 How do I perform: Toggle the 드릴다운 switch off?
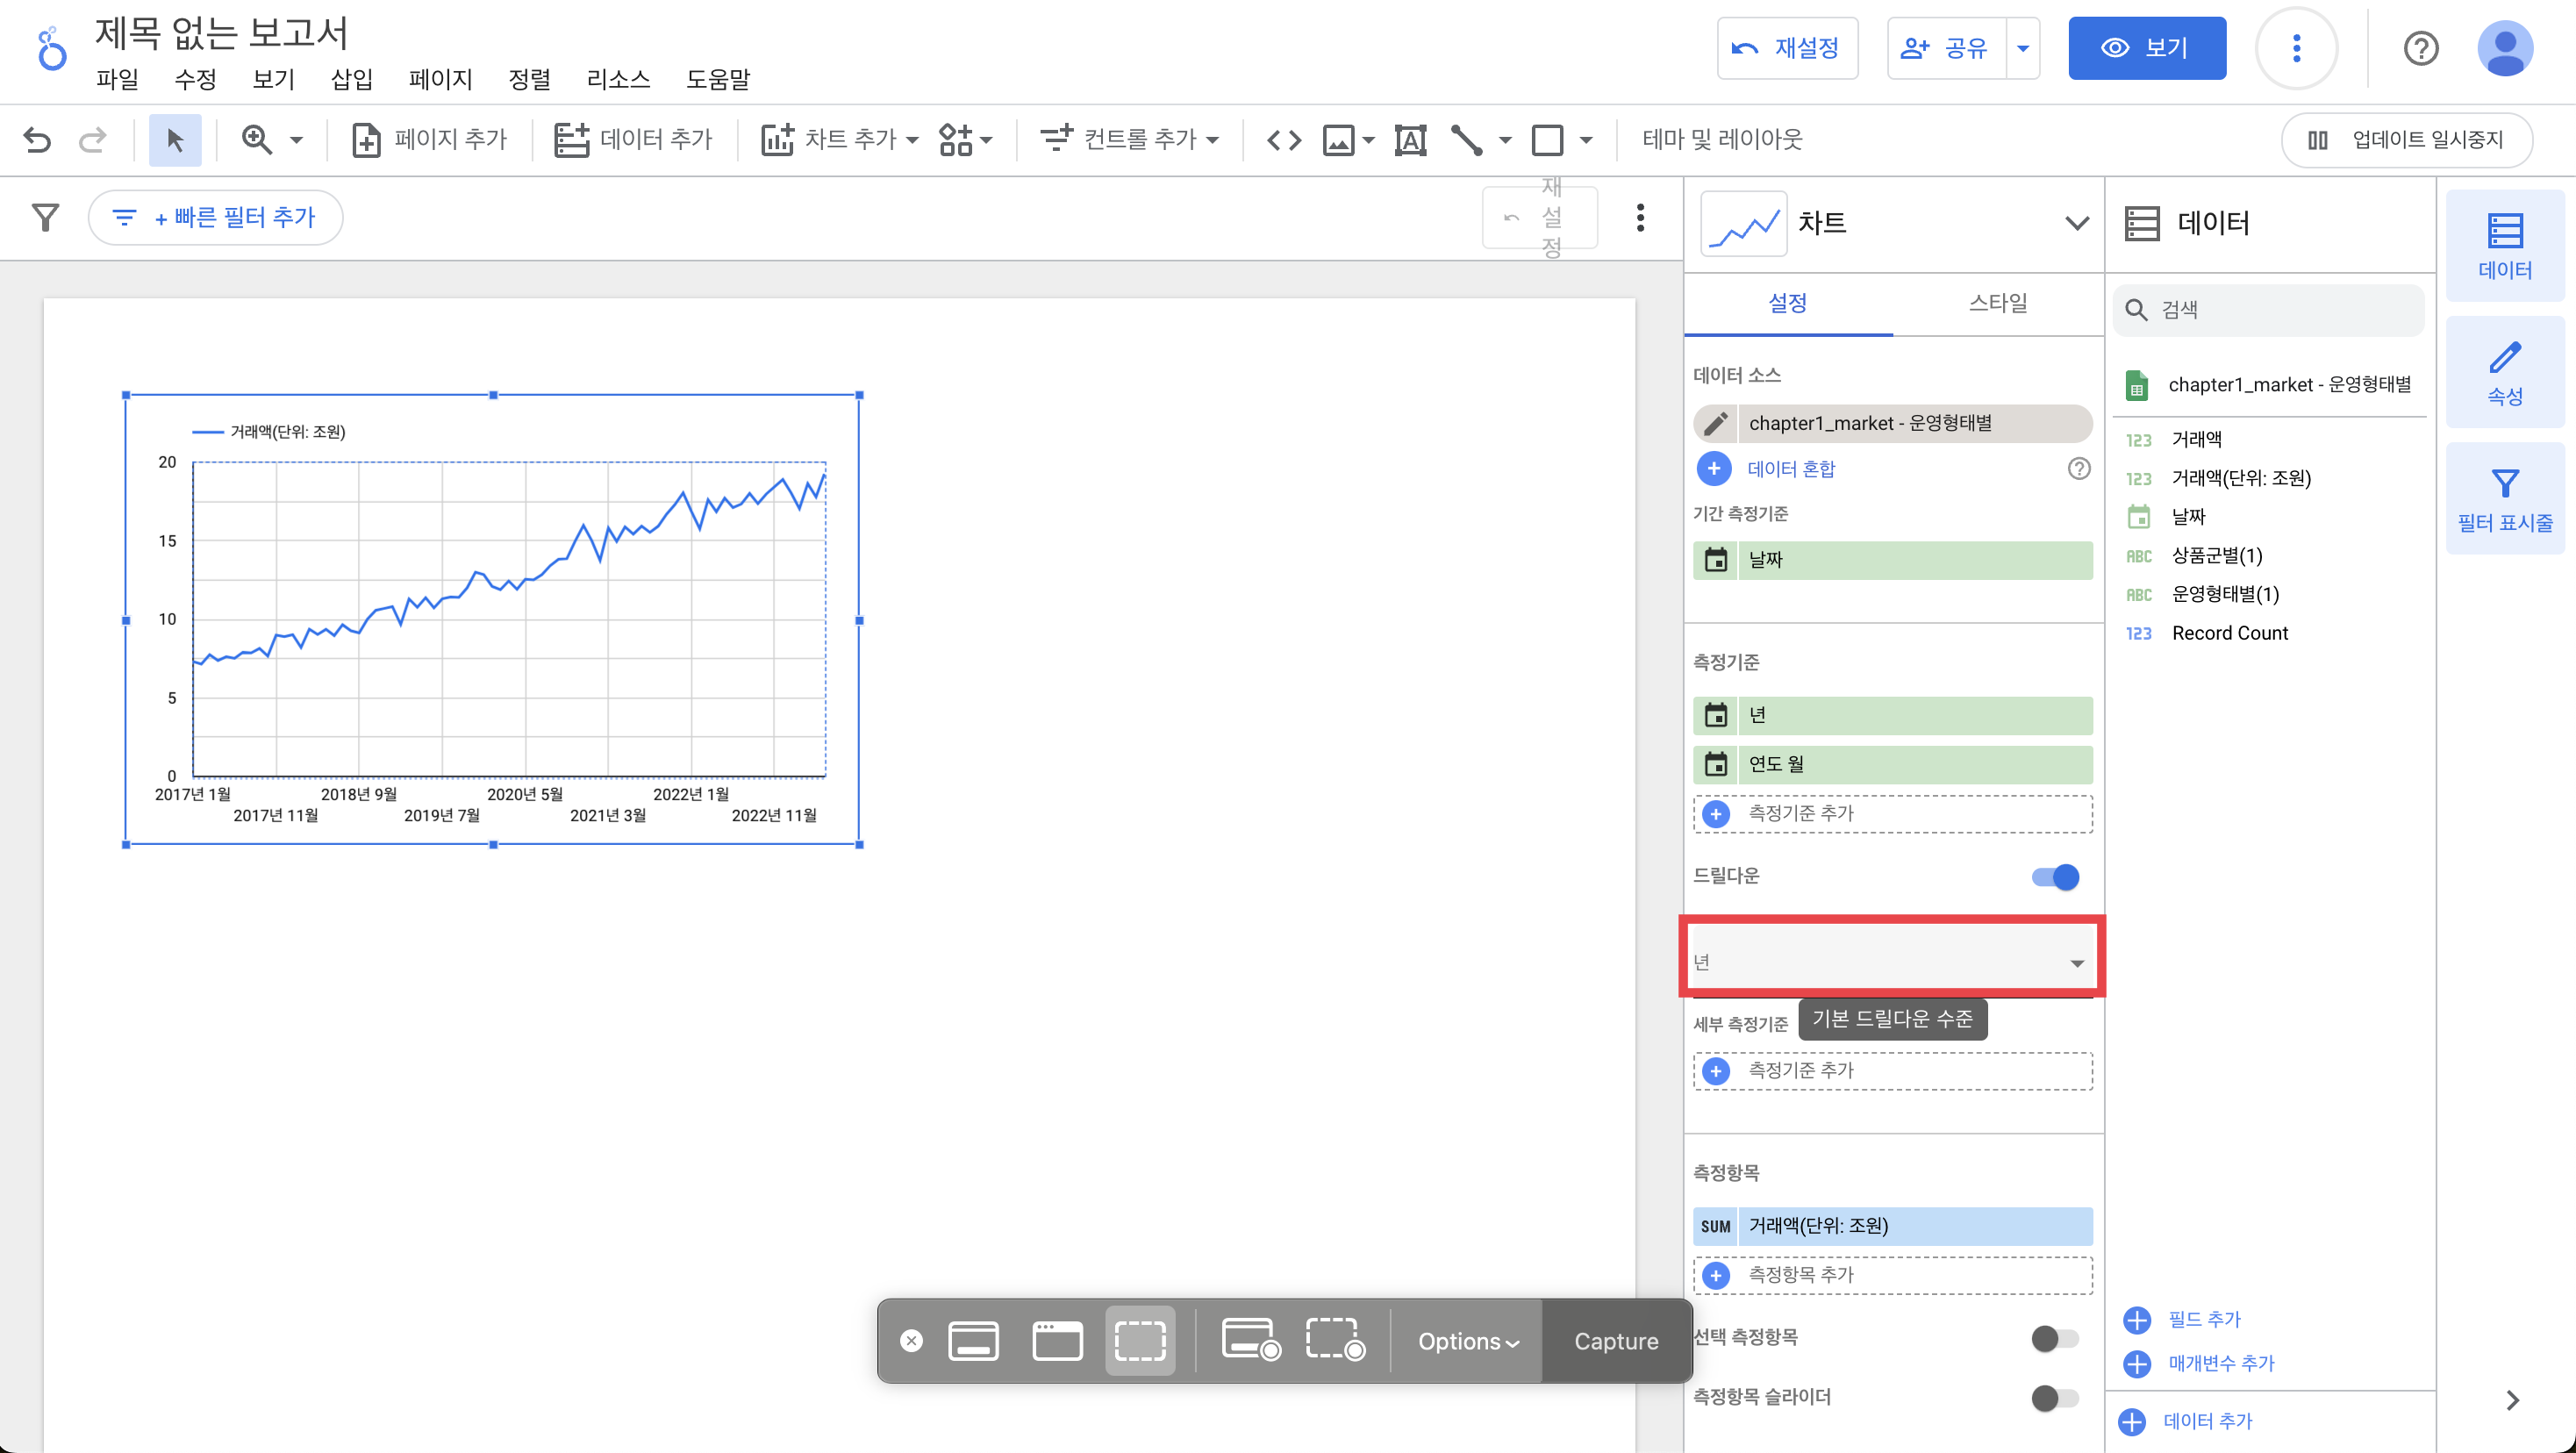pyautogui.click(x=2055, y=877)
